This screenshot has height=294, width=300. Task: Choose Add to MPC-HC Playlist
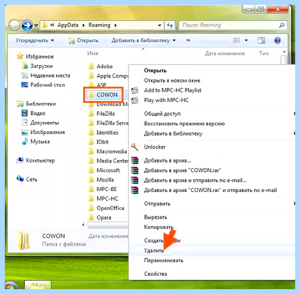click(x=212, y=90)
